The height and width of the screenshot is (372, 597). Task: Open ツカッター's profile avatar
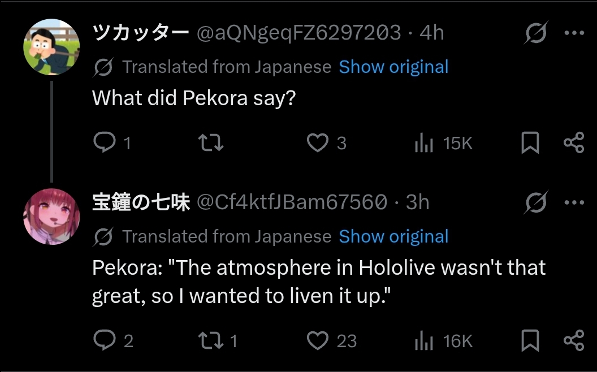pos(51,47)
